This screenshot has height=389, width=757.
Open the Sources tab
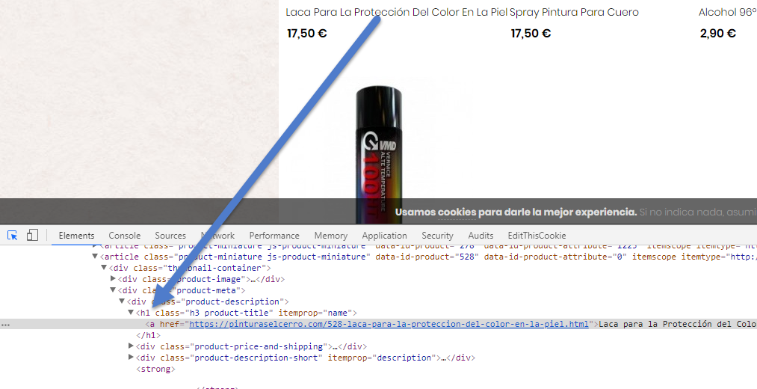pyautogui.click(x=170, y=236)
